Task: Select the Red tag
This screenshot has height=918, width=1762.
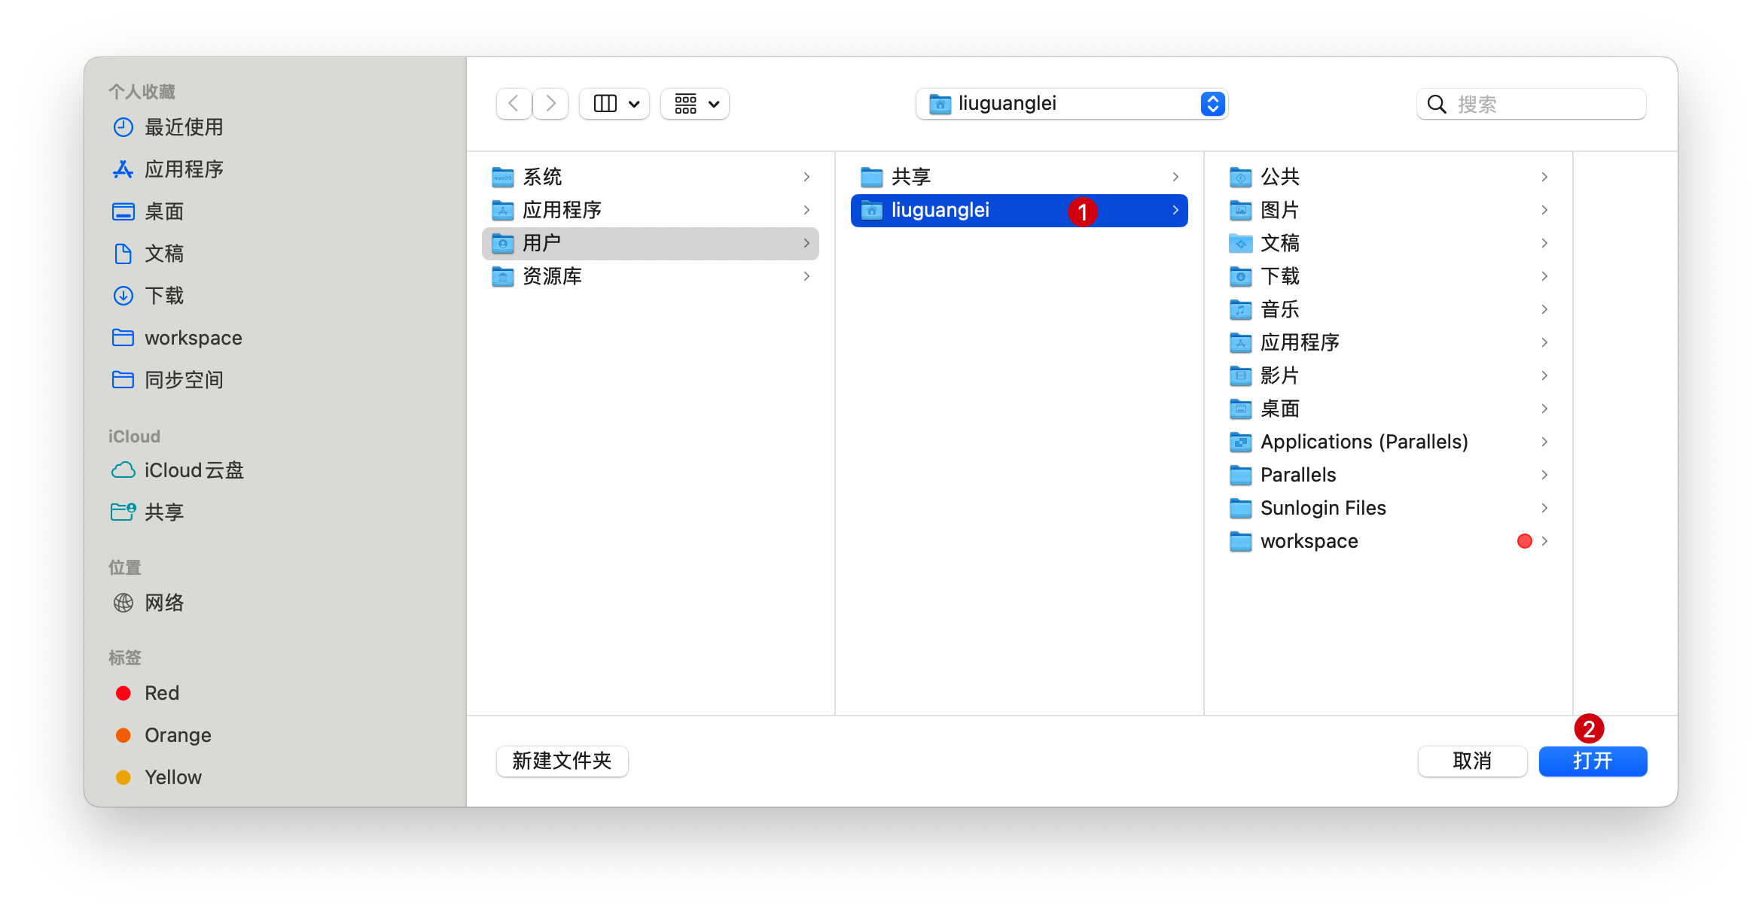Action: pos(161,693)
